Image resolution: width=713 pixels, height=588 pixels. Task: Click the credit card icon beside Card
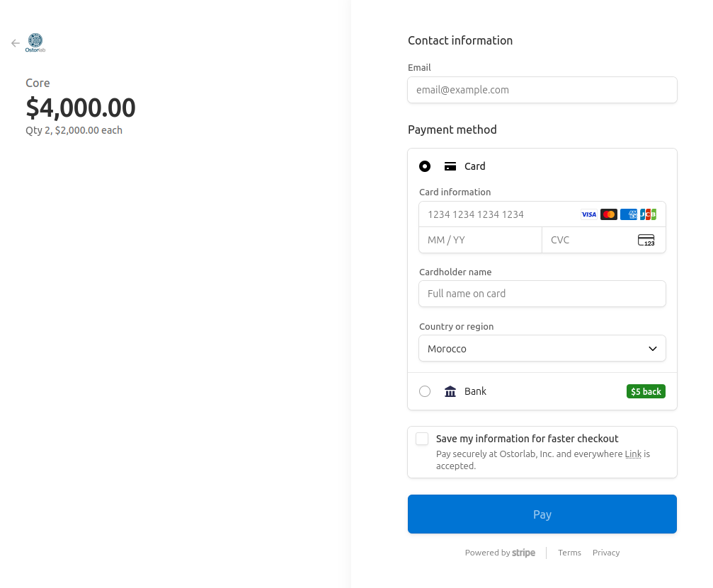(x=450, y=166)
